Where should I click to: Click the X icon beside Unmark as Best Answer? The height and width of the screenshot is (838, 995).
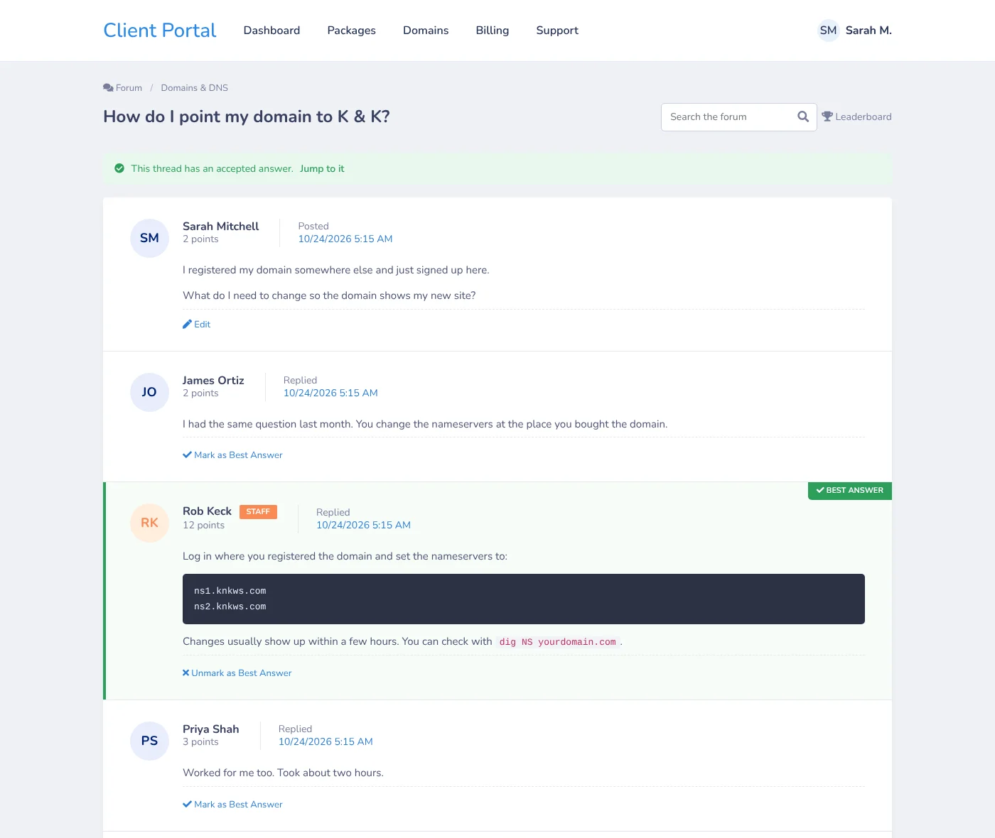(x=185, y=673)
